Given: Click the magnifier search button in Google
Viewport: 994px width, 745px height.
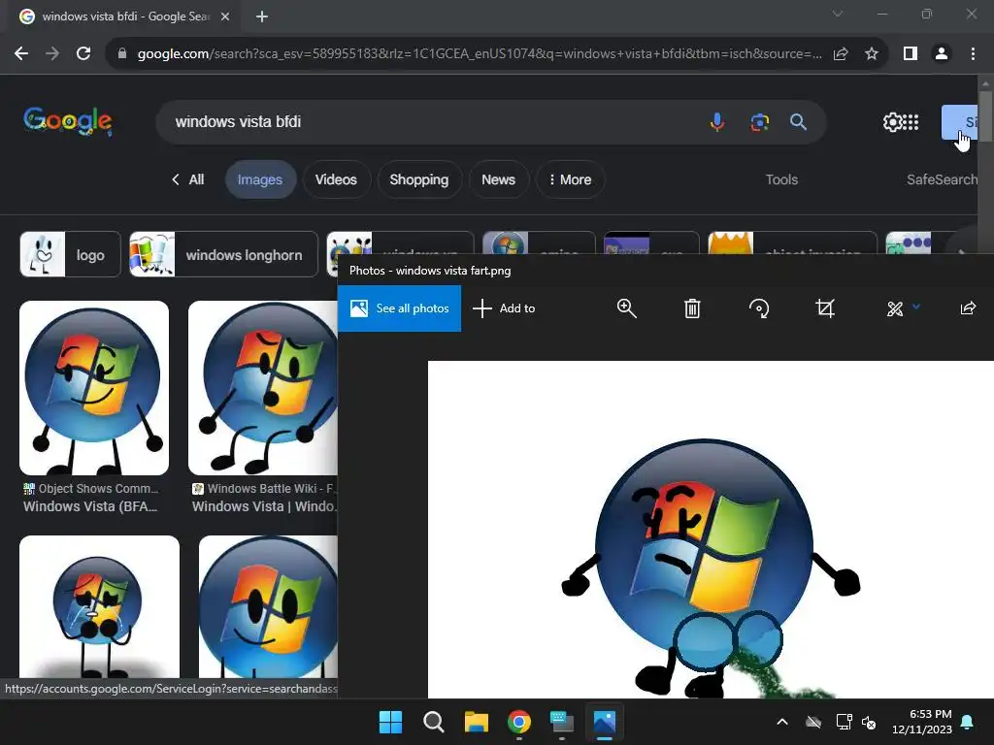Looking at the screenshot, I should (x=798, y=121).
